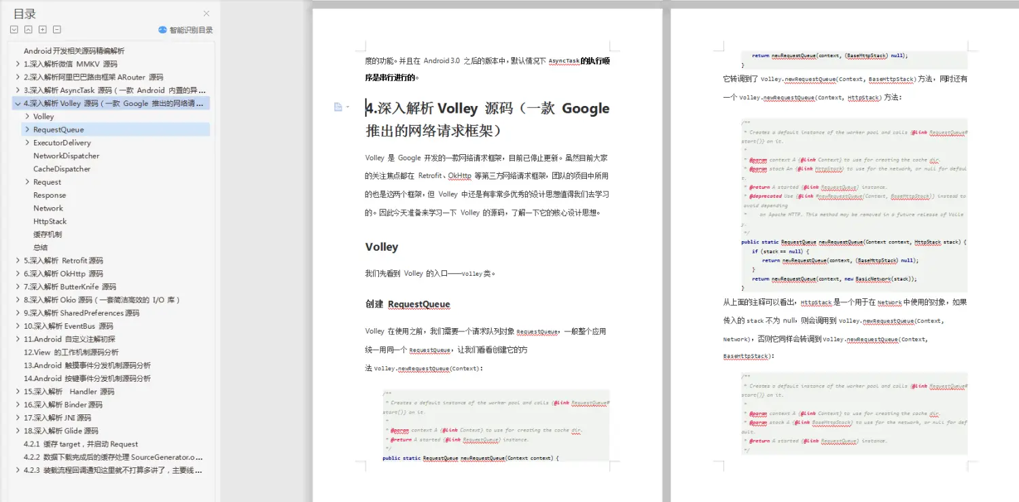Click the document heading 4.深入解析 Volley 源码
Viewport: 1019px width, 502px height.
(487, 119)
